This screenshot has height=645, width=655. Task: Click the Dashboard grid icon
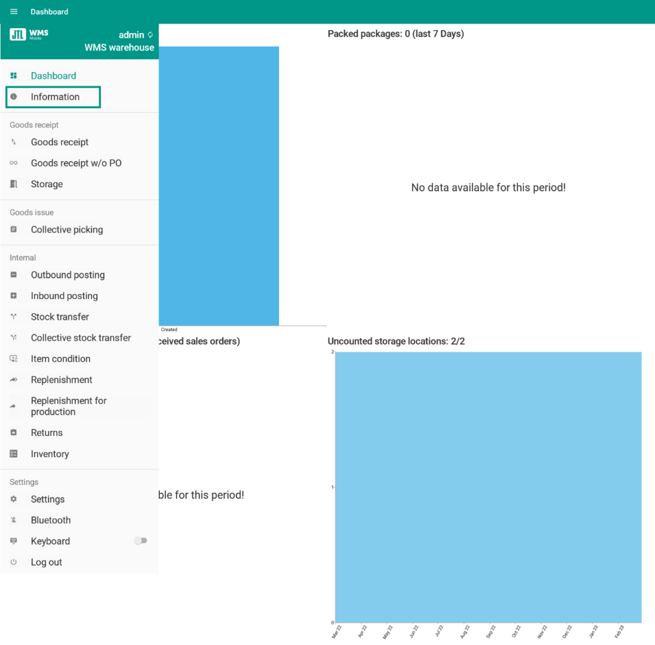(x=13, y=75)
